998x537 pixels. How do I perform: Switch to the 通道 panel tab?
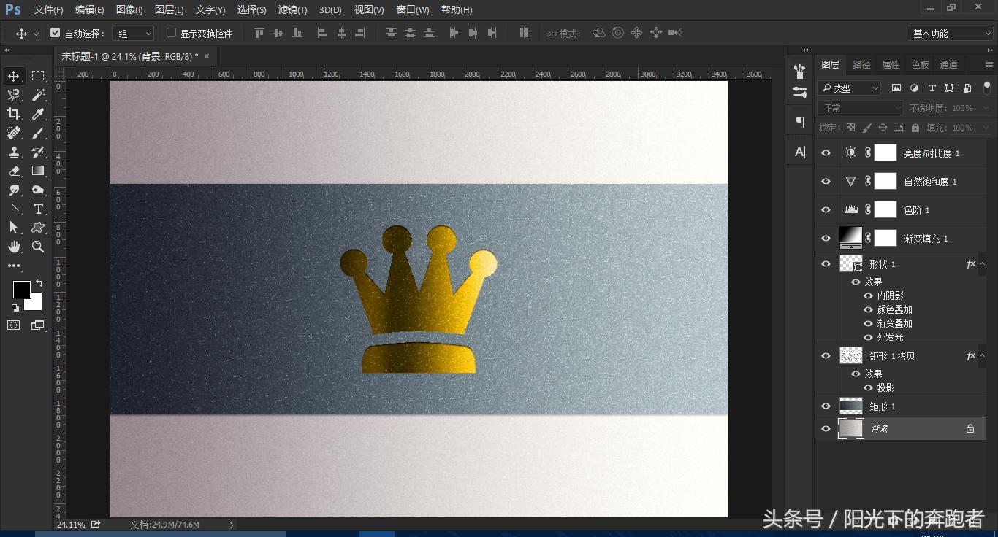(x=948, y=65)
